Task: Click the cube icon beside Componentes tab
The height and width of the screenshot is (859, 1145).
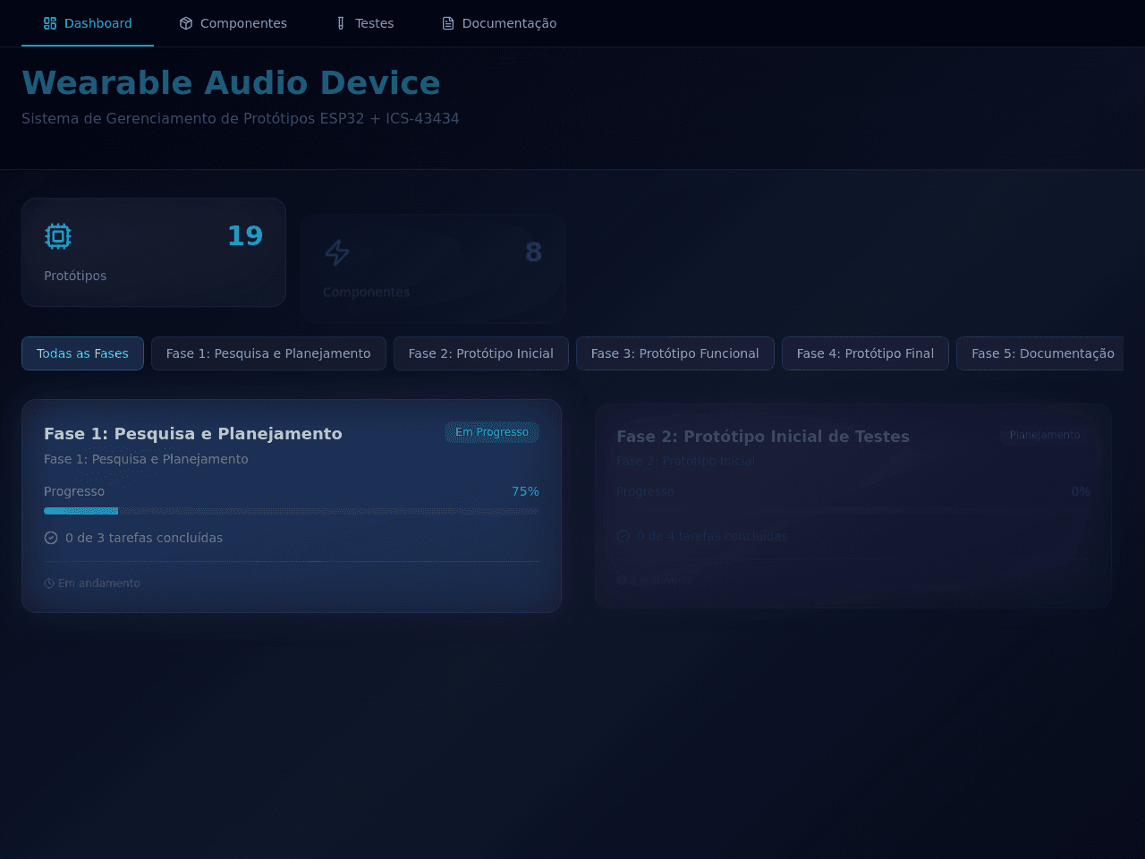Action: (186, 23)
